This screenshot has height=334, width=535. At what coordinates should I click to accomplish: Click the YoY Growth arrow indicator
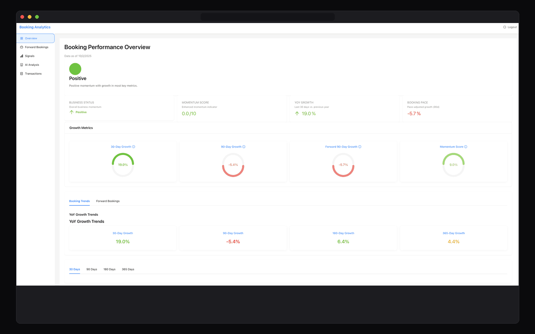(x=296, y=114)
